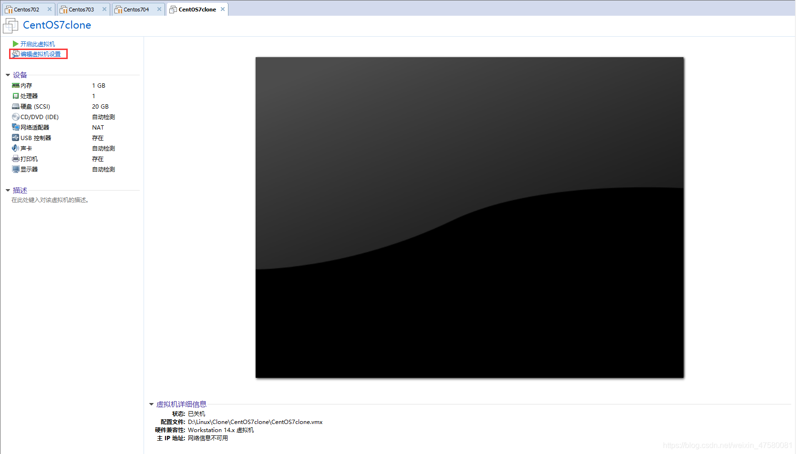Image resolution: width=796 pixels, height=454 pixels.
Task: Close the CentOS7clone tab
Action: point(223,9)
